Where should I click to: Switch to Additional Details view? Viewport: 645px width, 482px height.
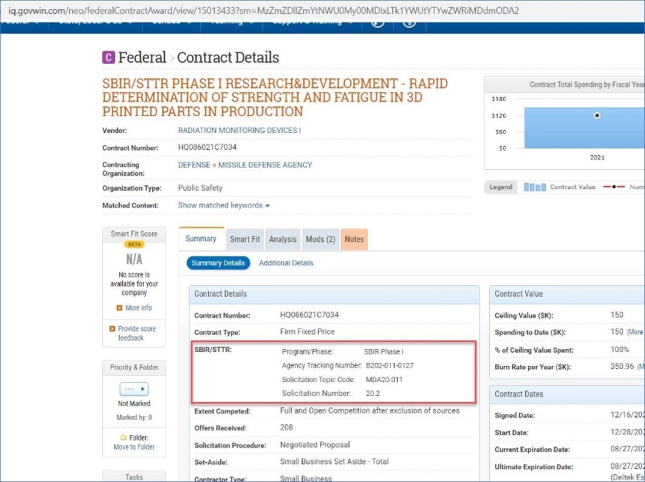coord(286,263)
